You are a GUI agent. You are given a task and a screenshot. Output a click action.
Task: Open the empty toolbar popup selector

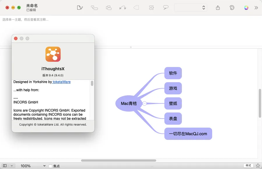tap(191, 8)
